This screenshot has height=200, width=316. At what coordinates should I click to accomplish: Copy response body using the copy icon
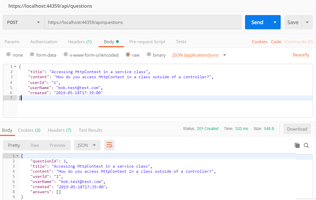(297, 145)
